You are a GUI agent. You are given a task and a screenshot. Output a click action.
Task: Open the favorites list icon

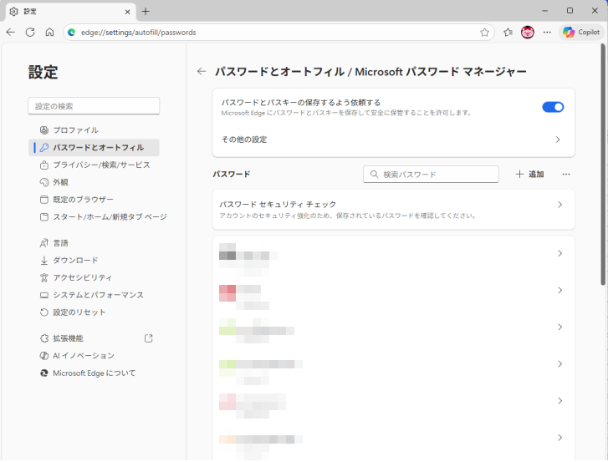tap(508, 32)
